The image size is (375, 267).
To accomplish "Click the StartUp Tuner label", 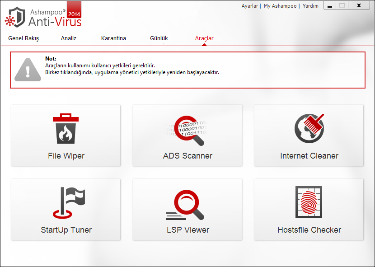I will pos(66,230).
